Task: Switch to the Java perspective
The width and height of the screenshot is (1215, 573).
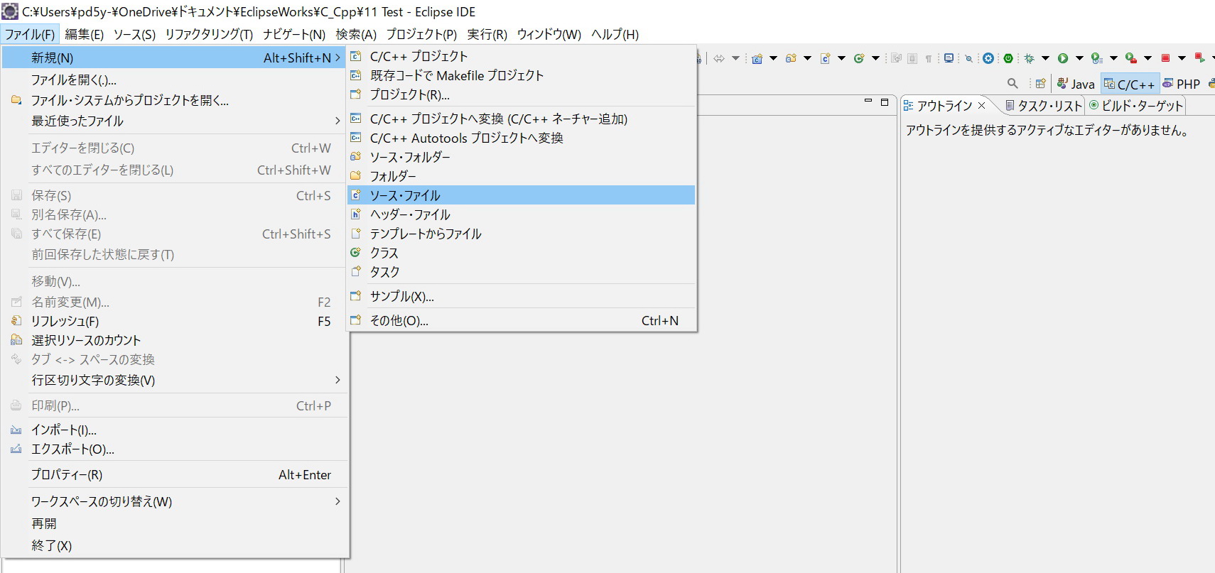Action: pos(1076,84)
